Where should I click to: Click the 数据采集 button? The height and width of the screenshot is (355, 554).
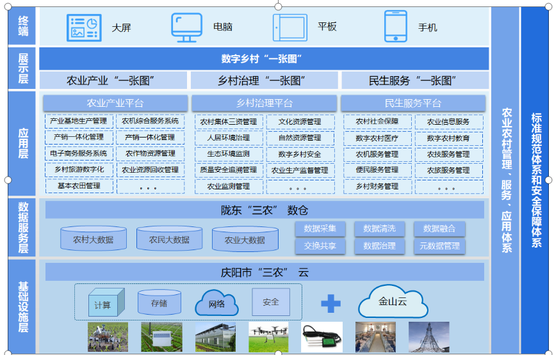[x=320, y=229]
